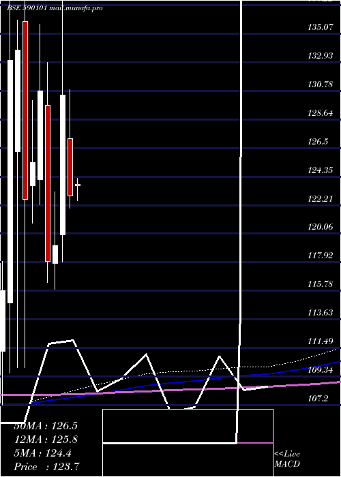Click the 132.93 price axis label
Image resolution: width=341 pixels, height=477 pixels.
(321, 56)
